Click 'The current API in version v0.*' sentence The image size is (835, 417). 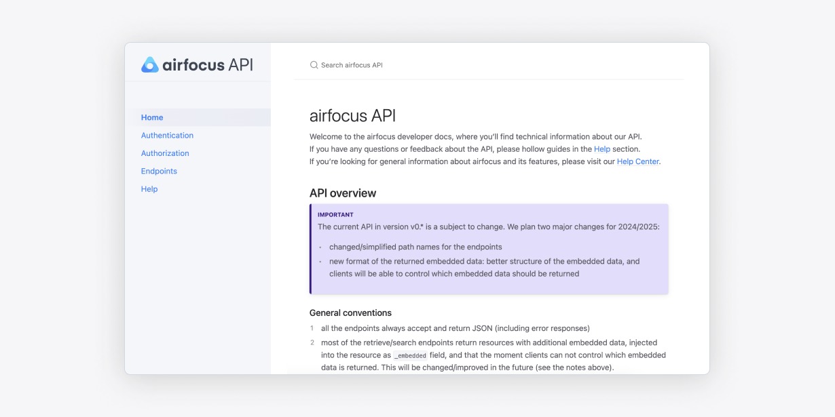pos(488,227)
